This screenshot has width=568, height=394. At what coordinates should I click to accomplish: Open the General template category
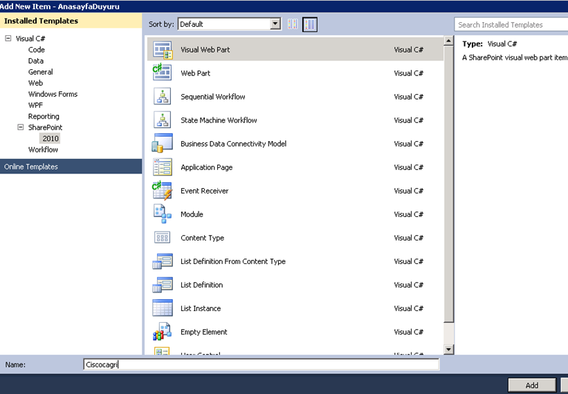(x=41, y=72)
